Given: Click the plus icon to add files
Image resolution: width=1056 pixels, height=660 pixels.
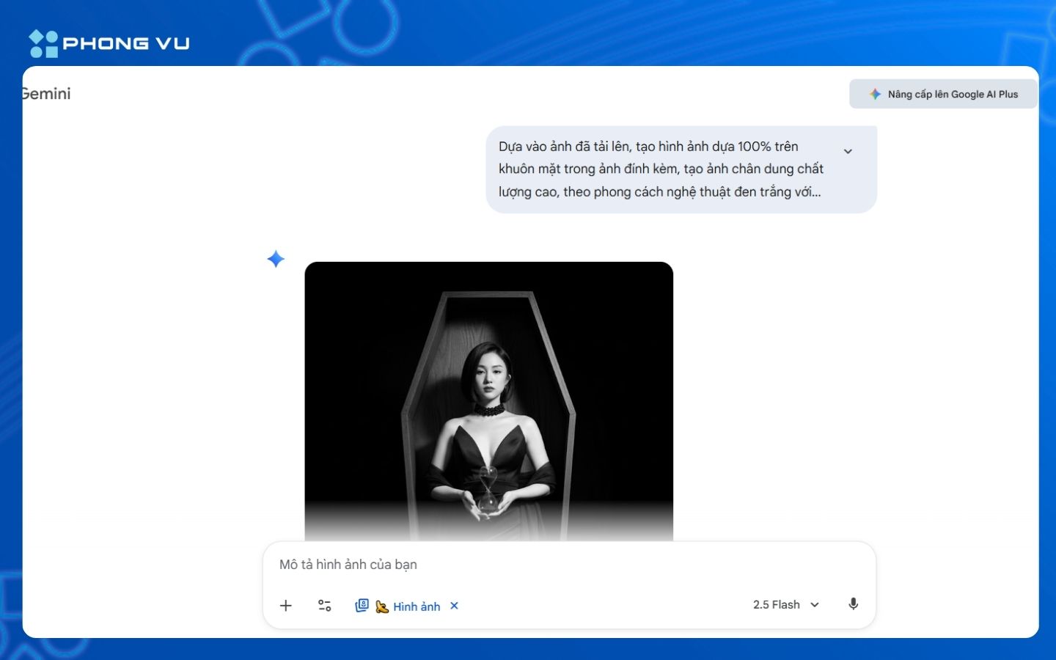Looking at the screenshot, I should [x=286, y=606].
